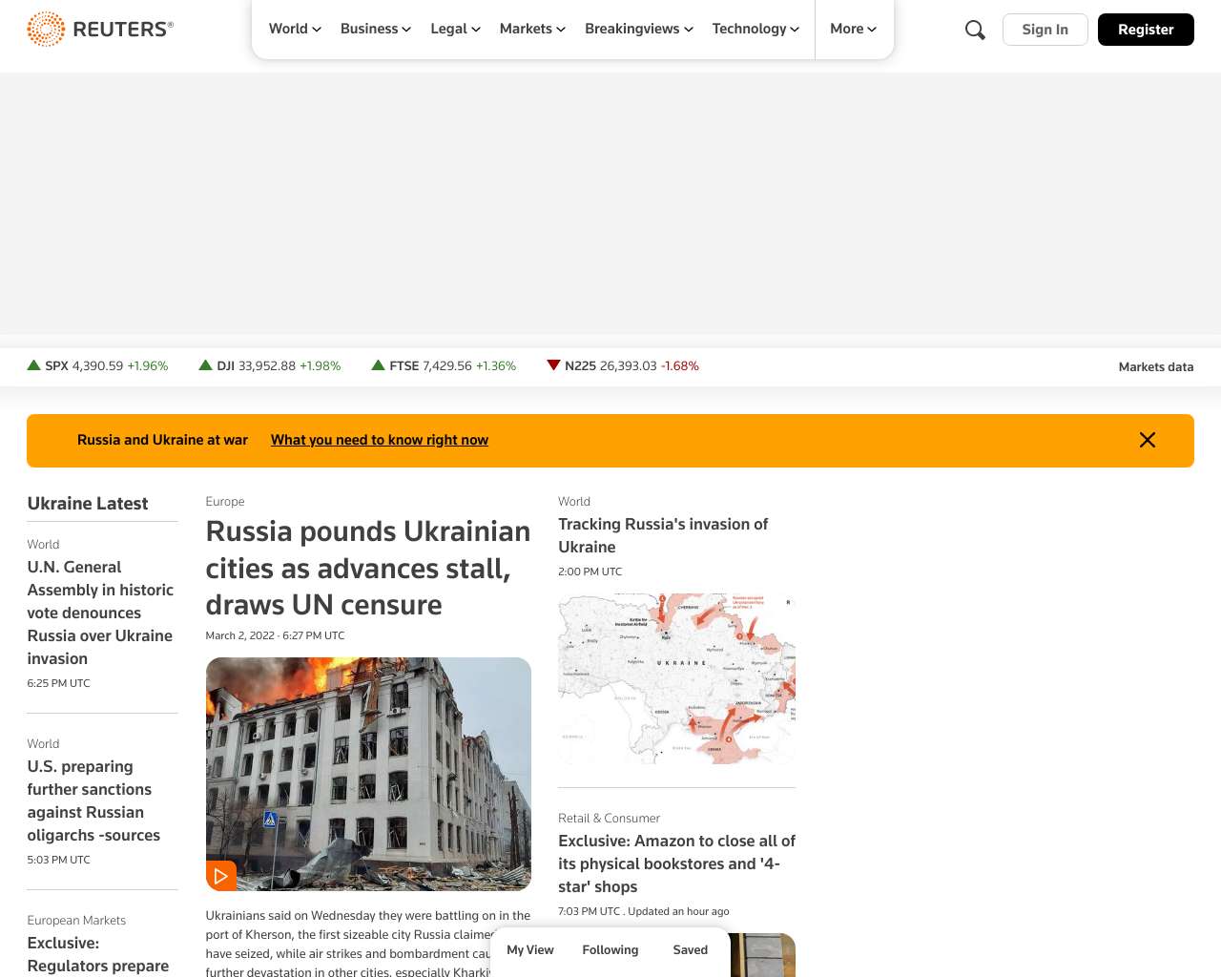Click the N225 index ticker
This screenshot has width=1221, height=977.
pos(623,366)
